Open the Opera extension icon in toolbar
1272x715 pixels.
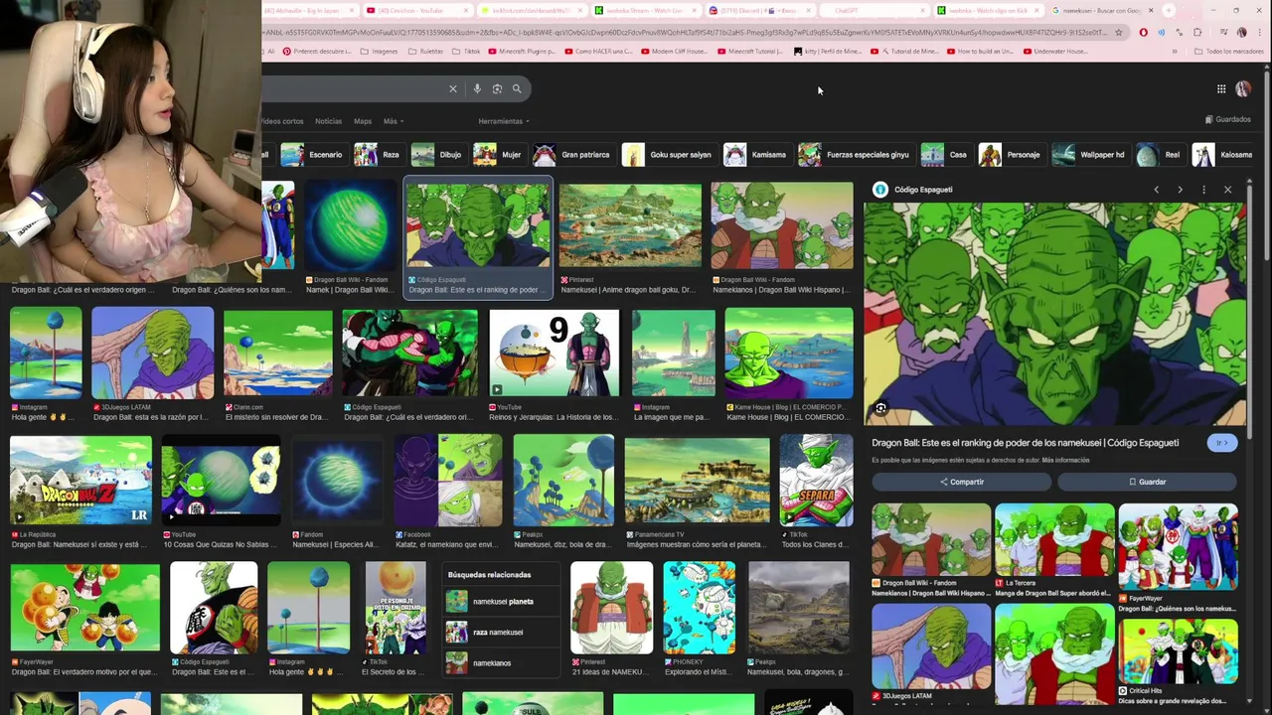click(1143, 32)
